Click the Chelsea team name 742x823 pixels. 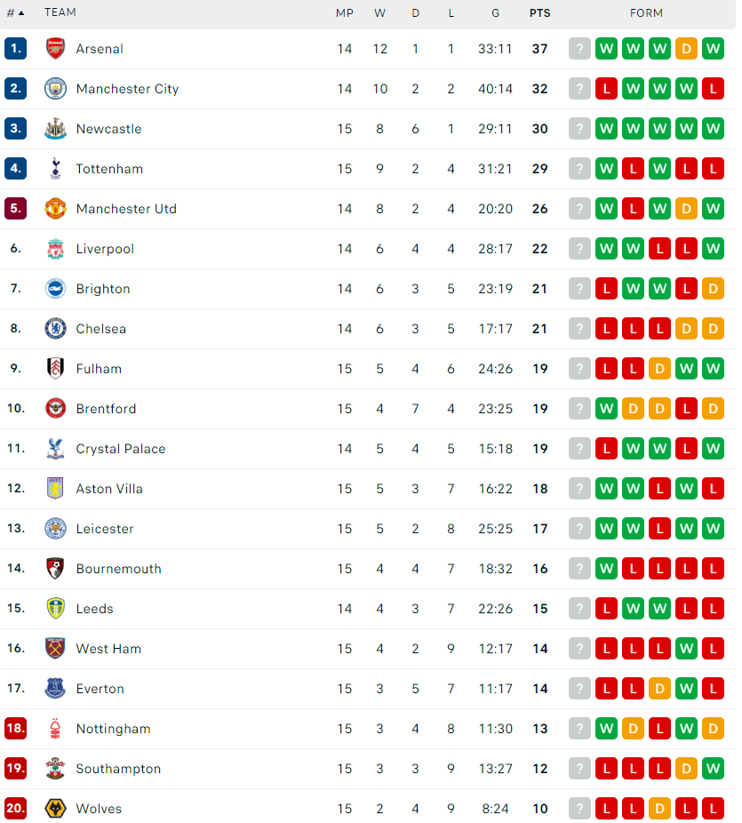100,329
